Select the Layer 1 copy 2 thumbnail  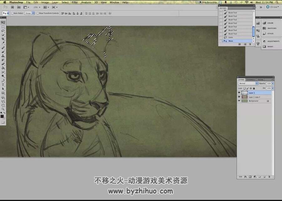(x=244, y=97)
